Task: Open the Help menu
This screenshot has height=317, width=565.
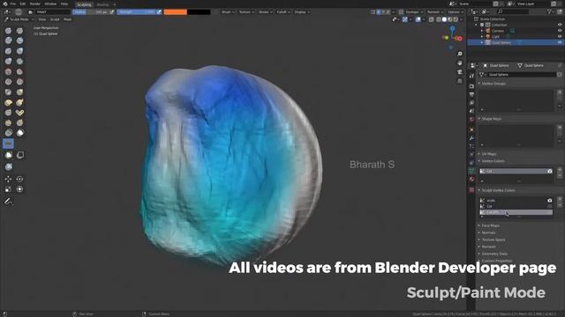Action: [x=64, y=4]
